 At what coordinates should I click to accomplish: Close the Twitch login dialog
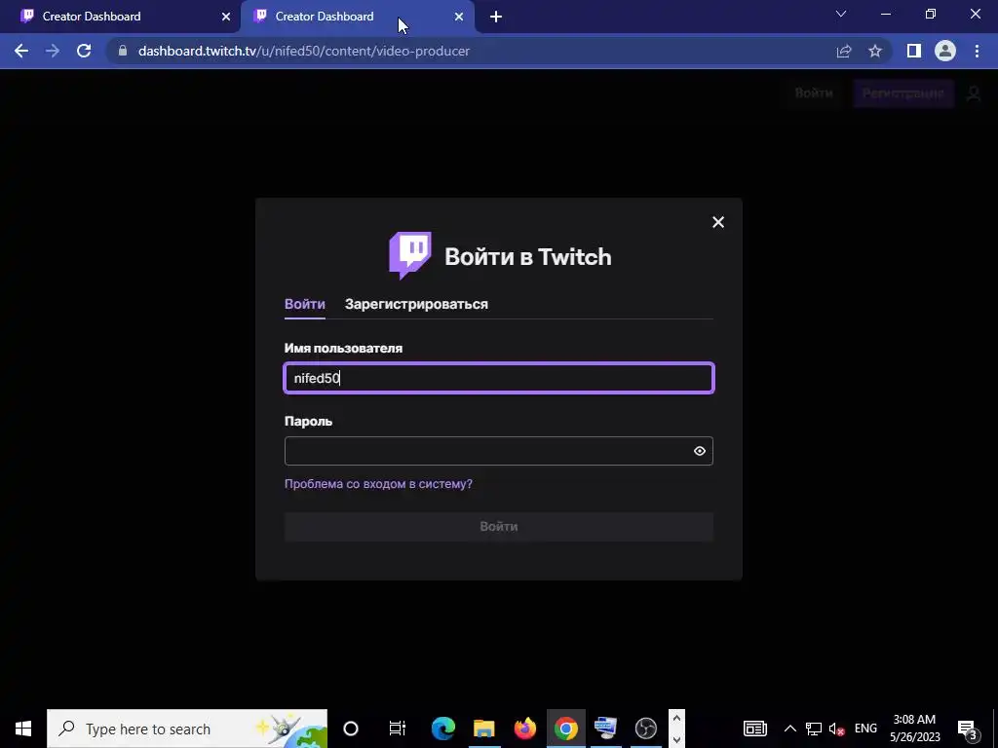click(718, 222)
